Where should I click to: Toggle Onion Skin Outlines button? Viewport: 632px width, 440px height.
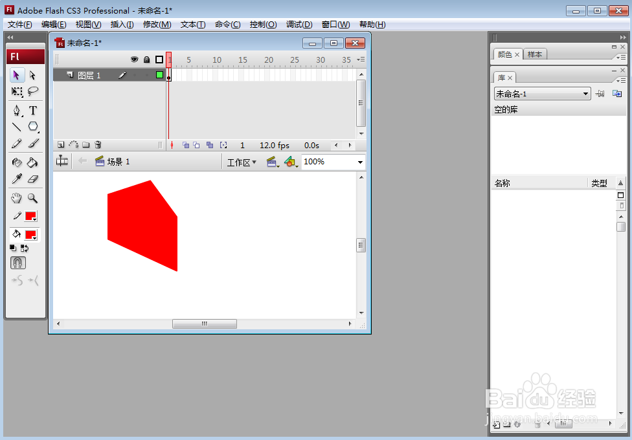196,145
